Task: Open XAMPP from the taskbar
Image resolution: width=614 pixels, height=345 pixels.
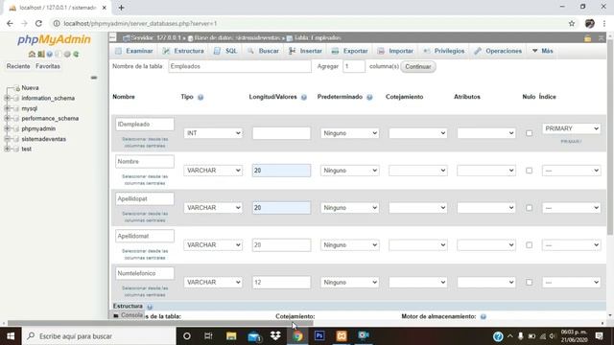Action: click(x=342, y=335)
